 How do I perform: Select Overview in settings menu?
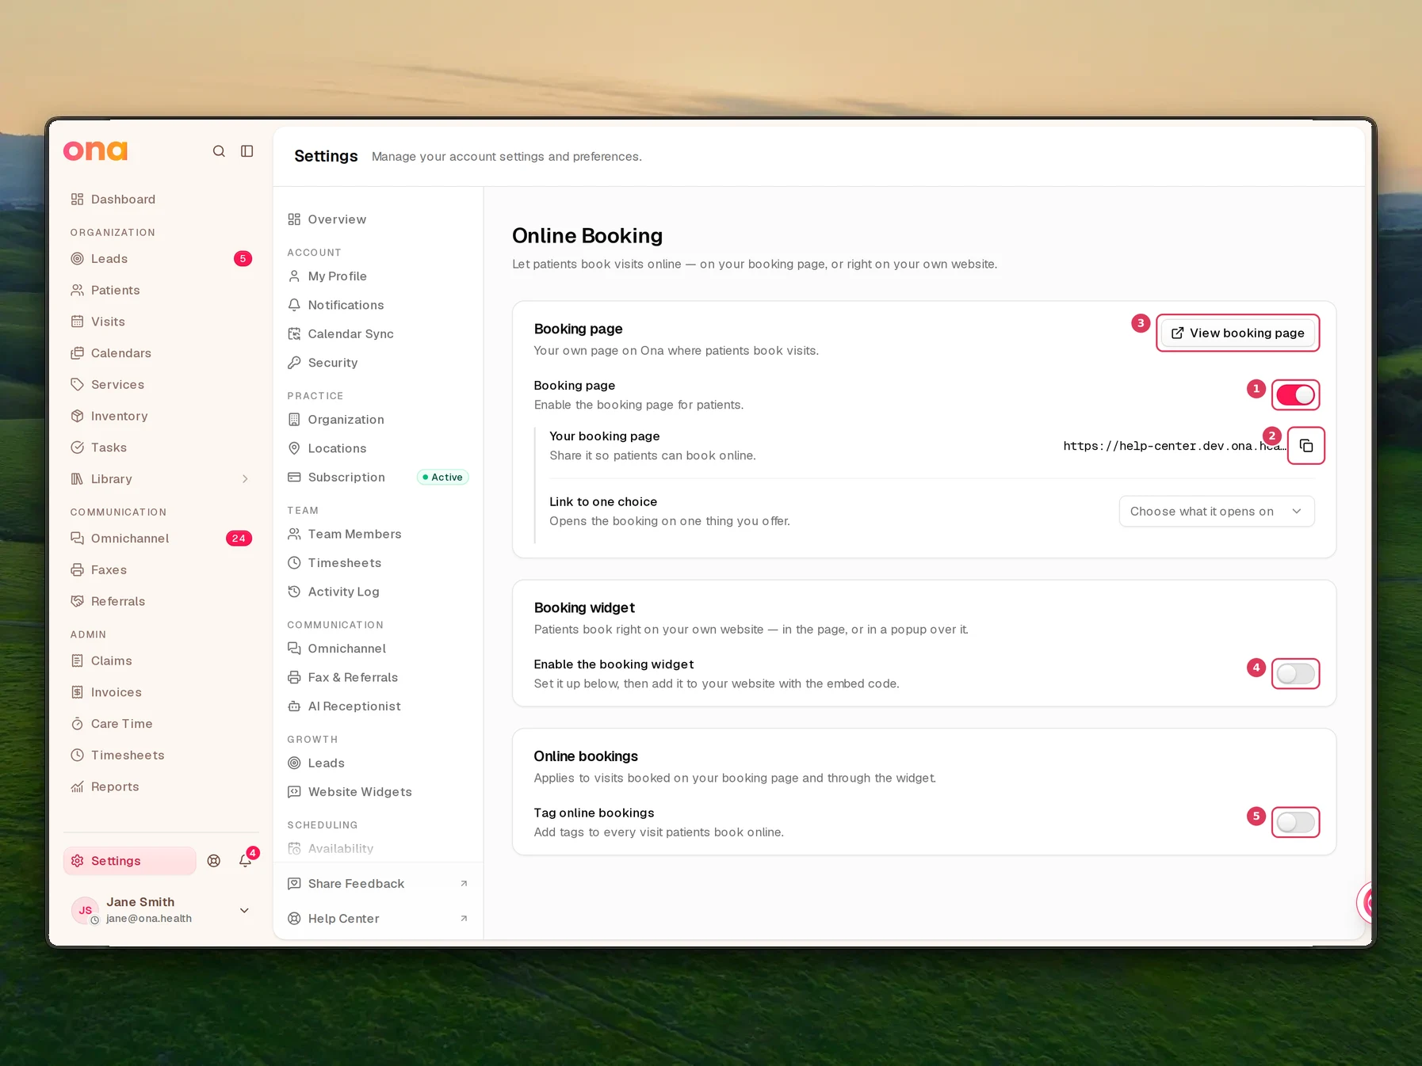click(378, 219)
